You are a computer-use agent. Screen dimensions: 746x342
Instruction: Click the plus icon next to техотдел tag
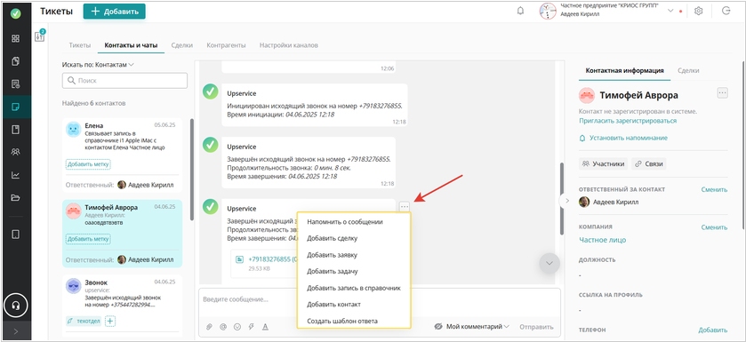(110, 321)
